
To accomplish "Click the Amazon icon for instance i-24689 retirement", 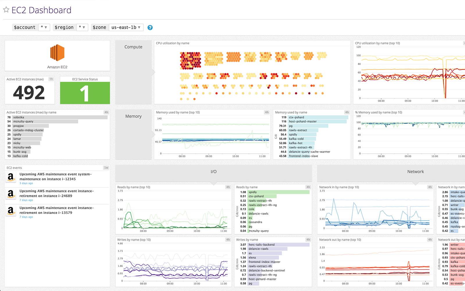I will click(11, 194).
